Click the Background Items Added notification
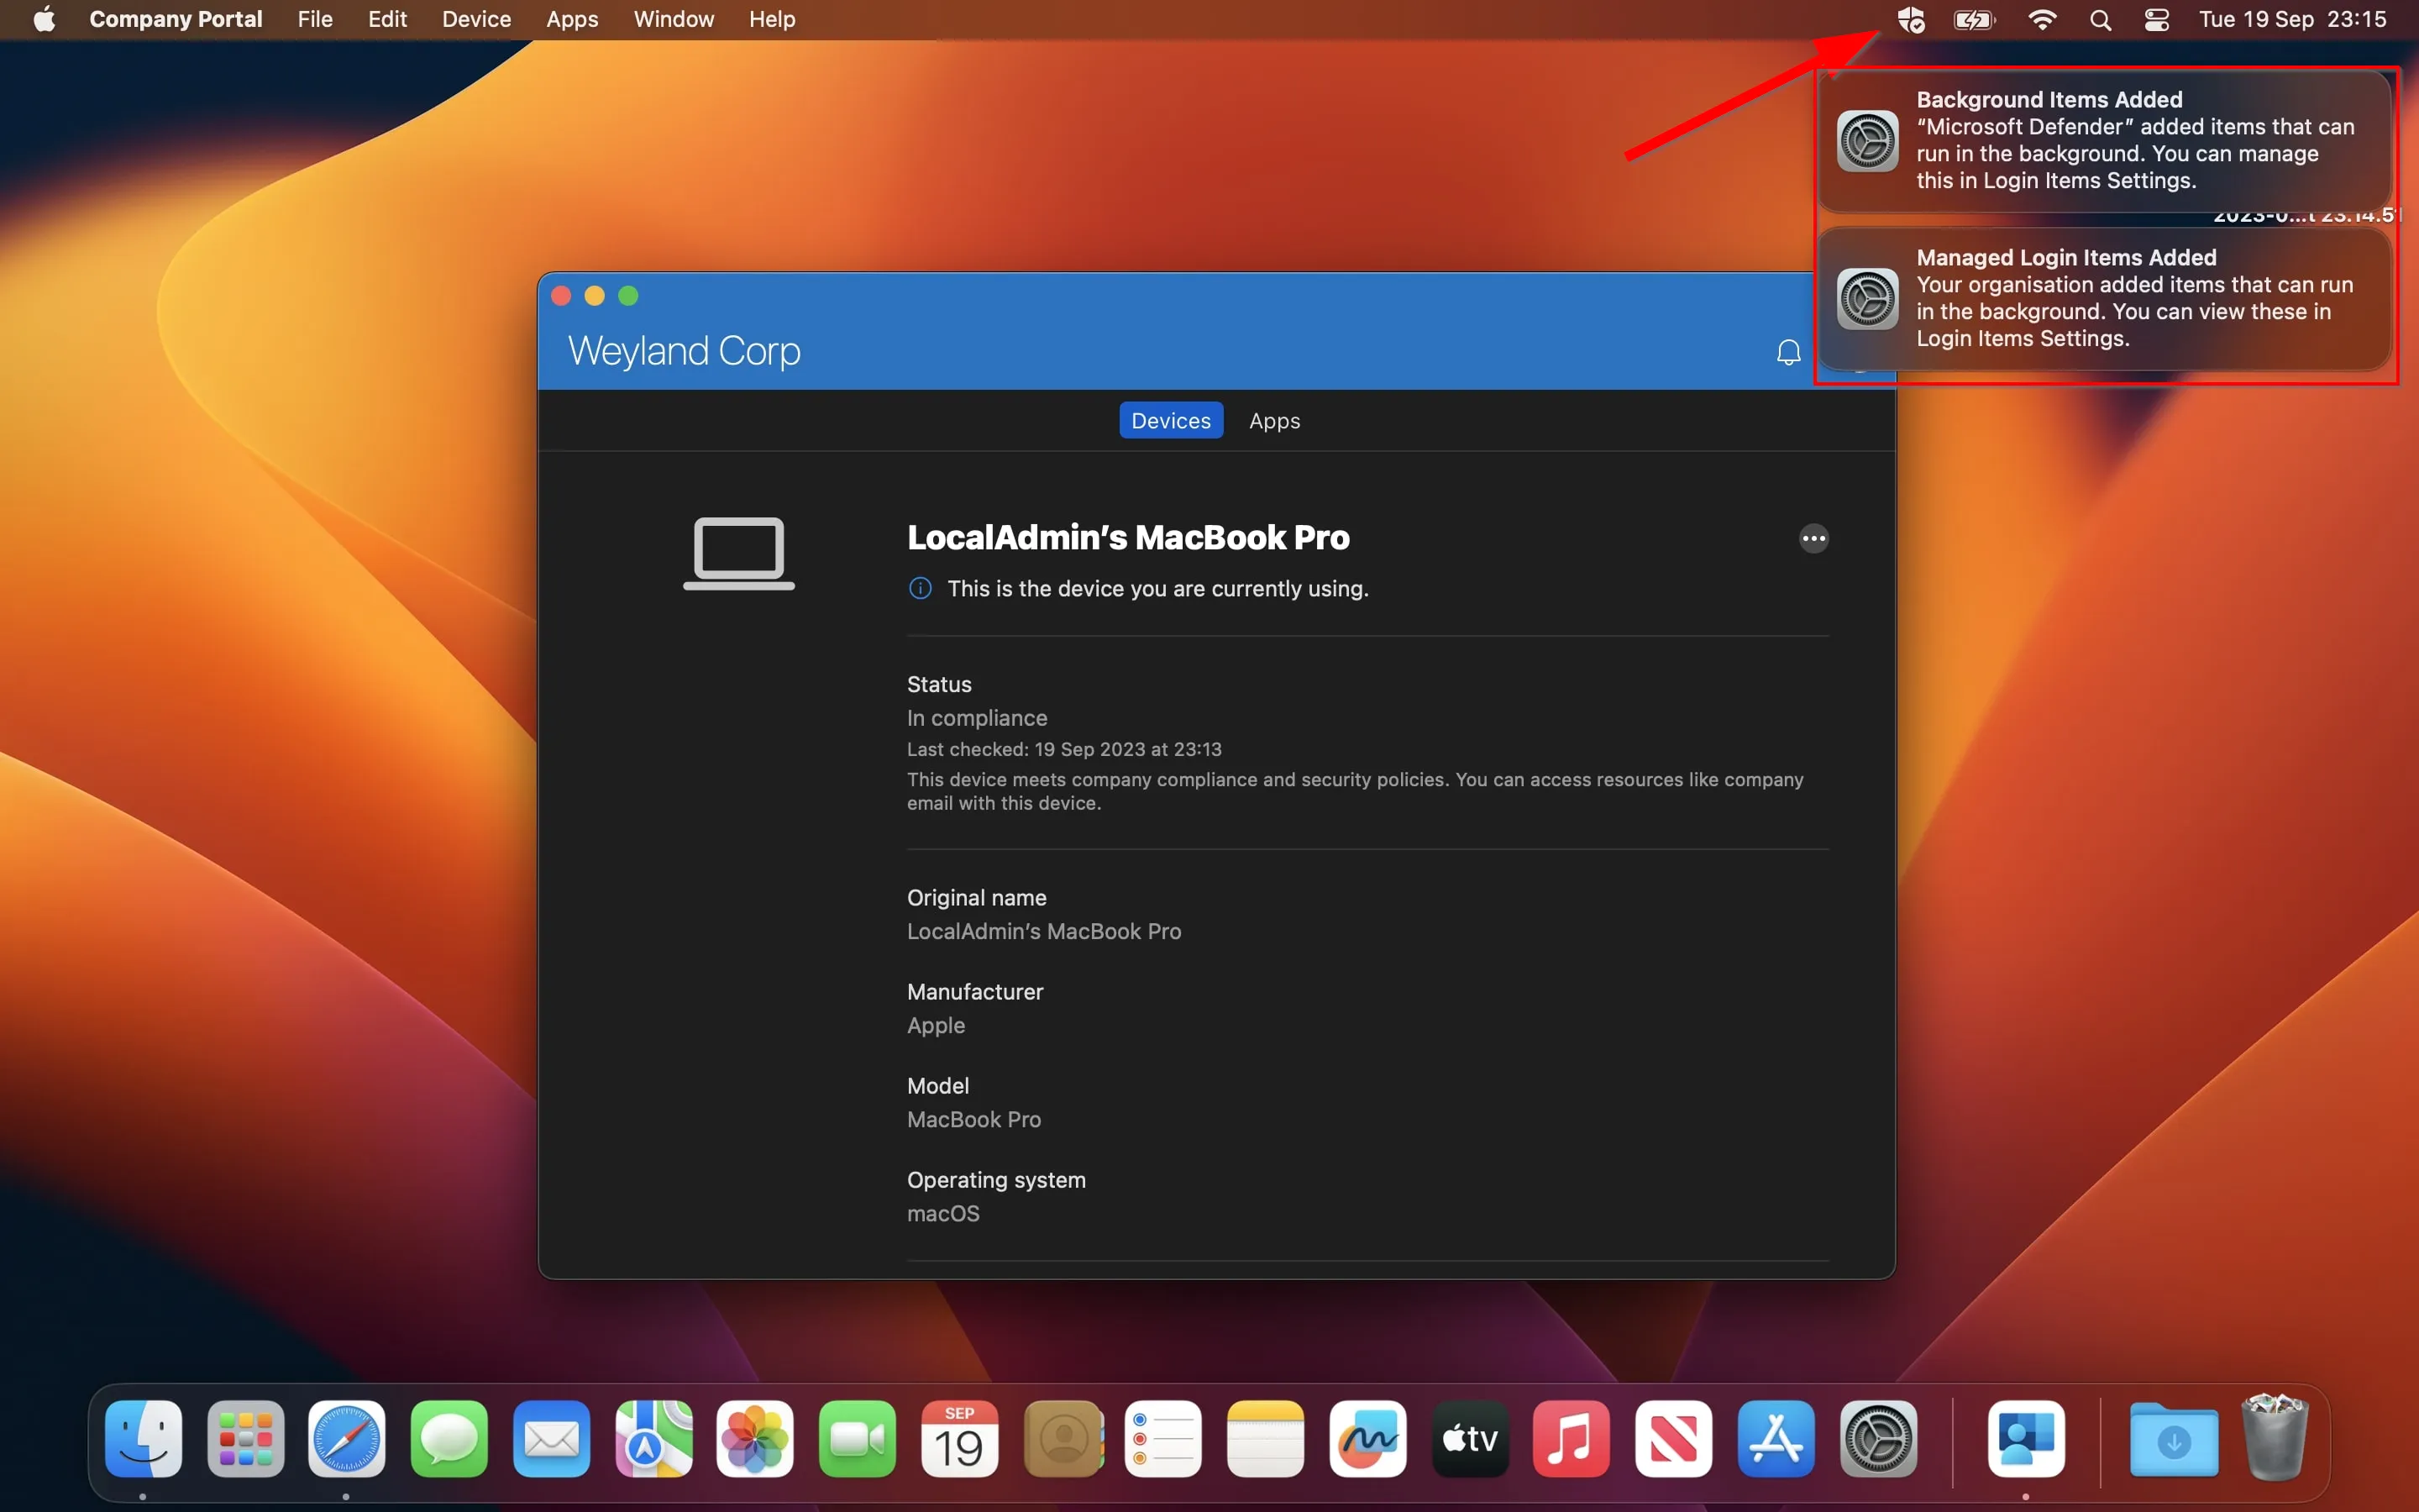Screen dimensions: 2419x1512 click(x=2104, y=141)
